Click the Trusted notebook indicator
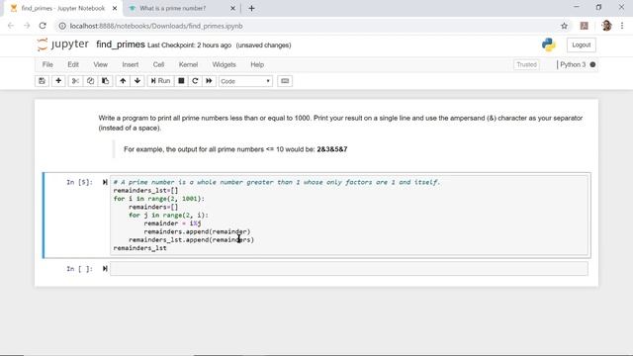Screen dimensions: 633x356 526,64
